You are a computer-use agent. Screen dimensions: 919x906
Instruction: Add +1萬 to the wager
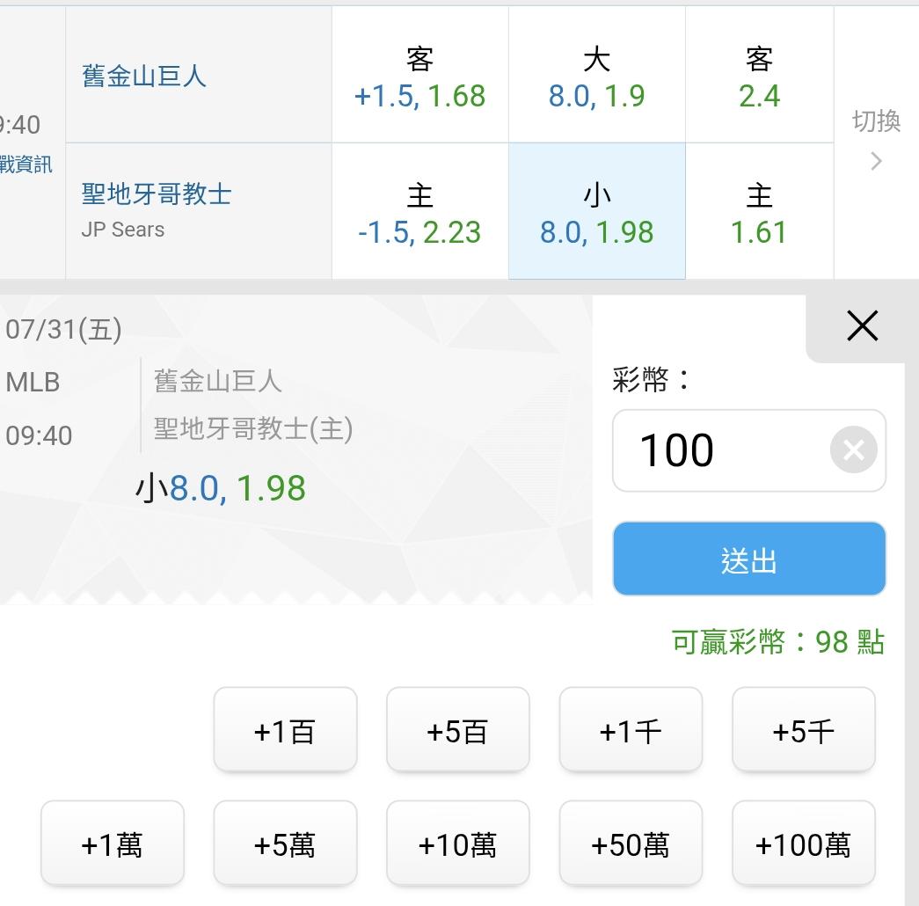[x=113, y=844]
